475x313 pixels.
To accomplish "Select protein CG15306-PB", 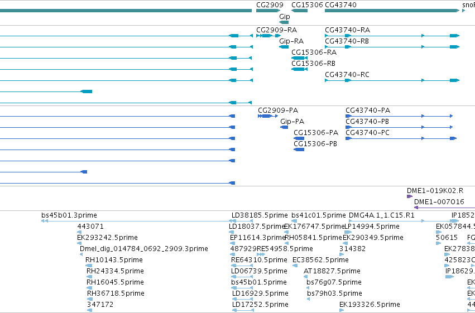I will [315, 144].
